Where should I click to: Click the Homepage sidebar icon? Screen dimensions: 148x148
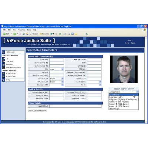(x=3, y=52)
